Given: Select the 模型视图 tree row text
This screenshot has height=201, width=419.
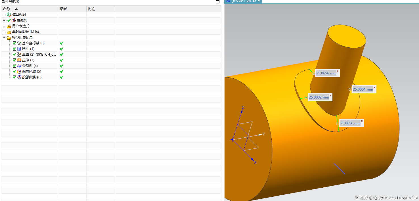Looking at the screenshot, I should pos(19,15).
